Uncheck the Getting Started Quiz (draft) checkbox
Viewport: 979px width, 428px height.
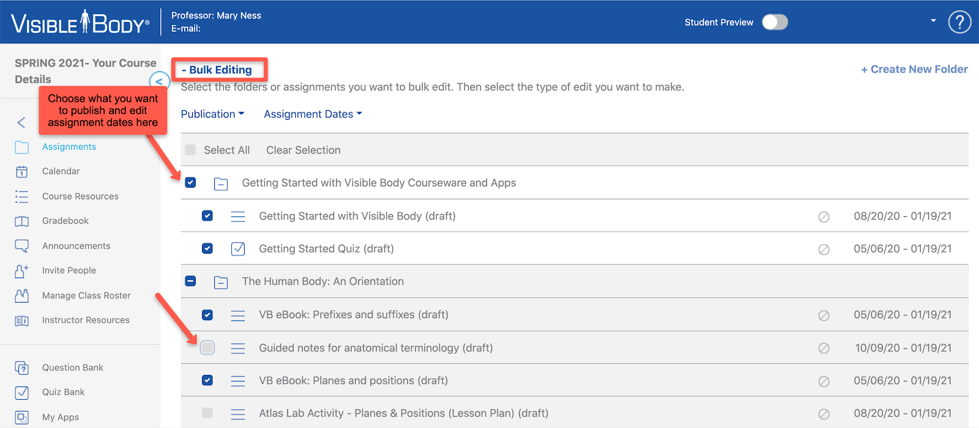point(207,248)
